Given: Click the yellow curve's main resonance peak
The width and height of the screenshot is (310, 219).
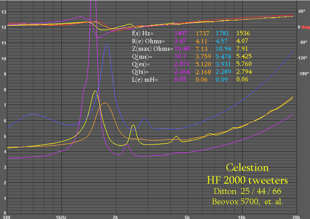Looking at the screenshot, I should [x=95, y=91].
